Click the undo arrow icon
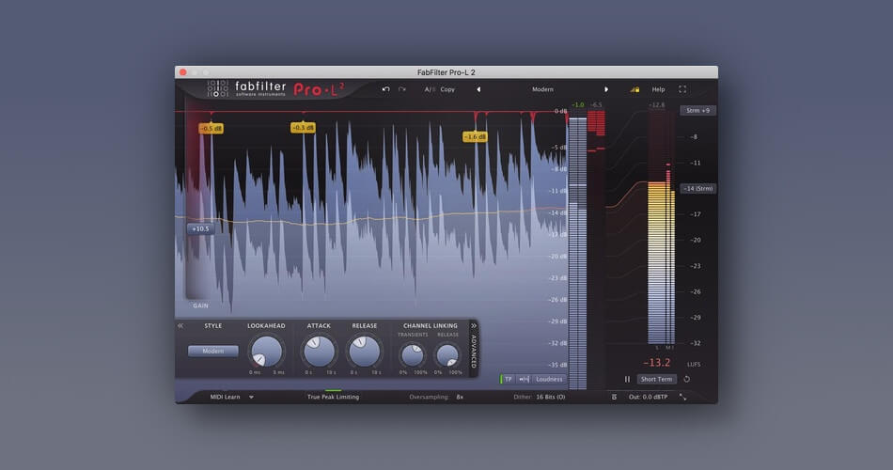Viewport: 893px width, 470px height. pos(385,89)
